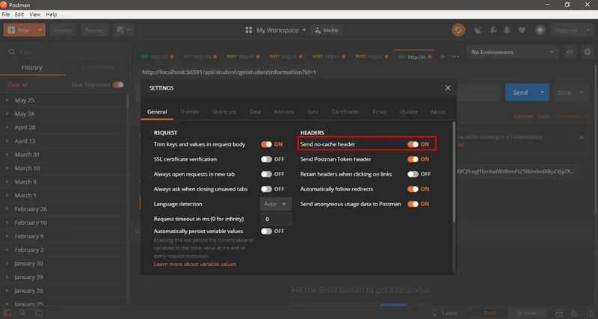The width and height of the screenshot is (598, 319).
Task: Open the capture requests satellite icon
Action: (x=478, y=30)
